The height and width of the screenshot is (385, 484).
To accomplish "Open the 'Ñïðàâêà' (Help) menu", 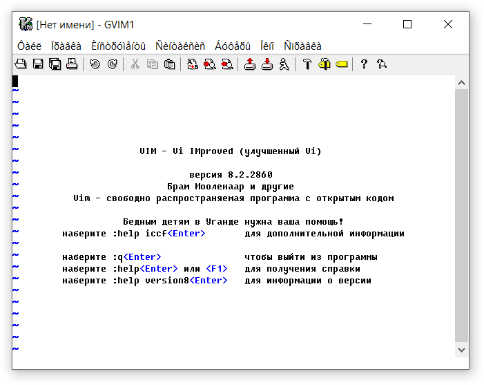I will [303, 46].
